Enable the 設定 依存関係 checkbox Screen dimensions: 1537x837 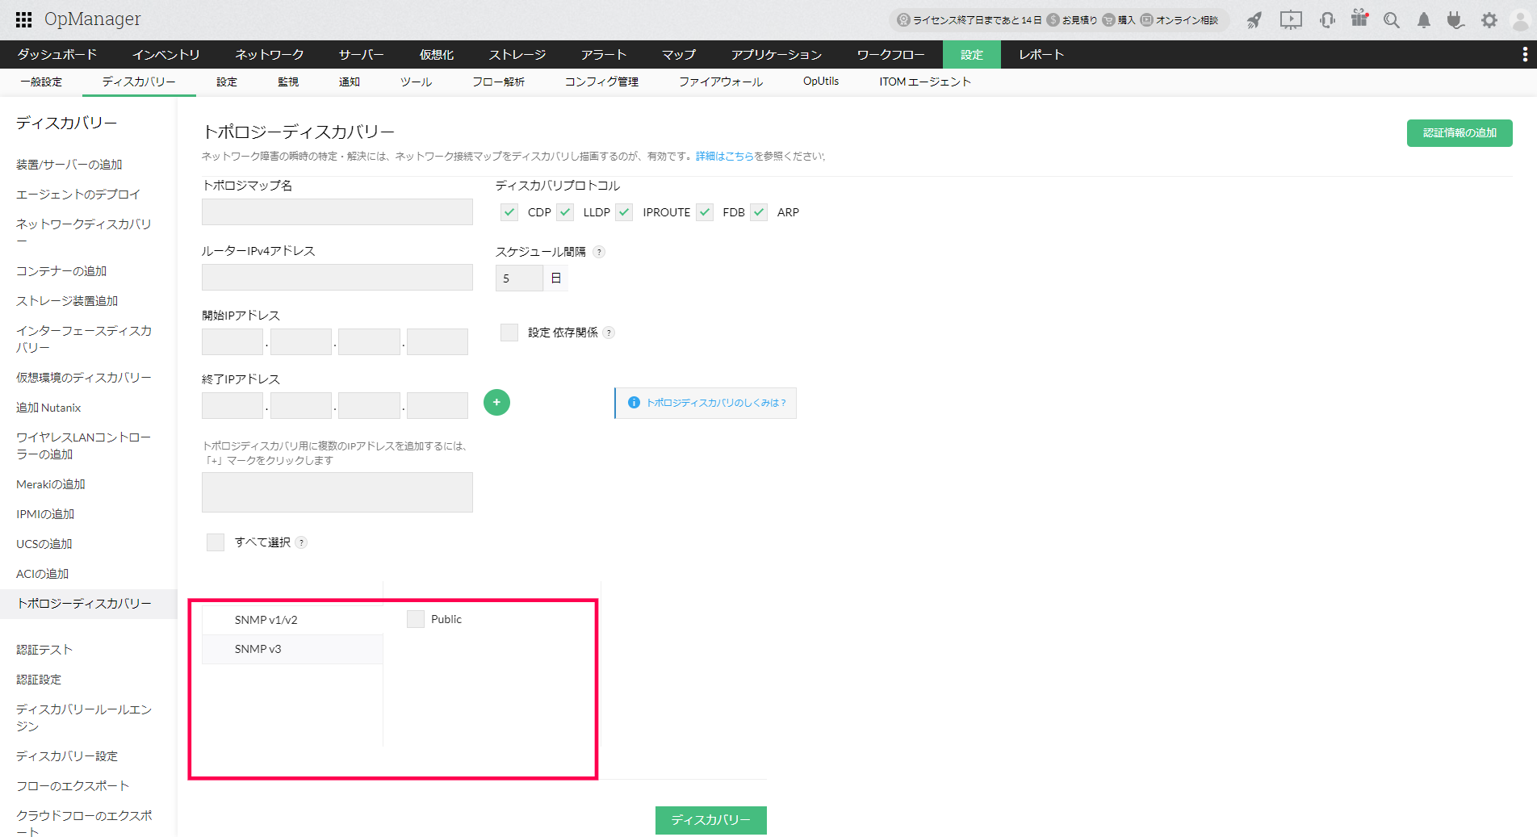coord(509,333)
